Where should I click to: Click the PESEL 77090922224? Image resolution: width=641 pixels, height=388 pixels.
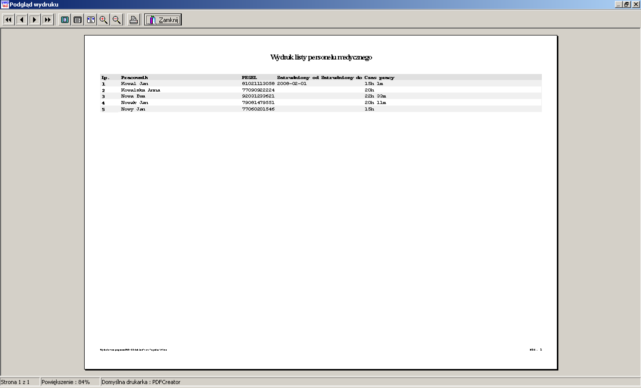coord(258,90)
